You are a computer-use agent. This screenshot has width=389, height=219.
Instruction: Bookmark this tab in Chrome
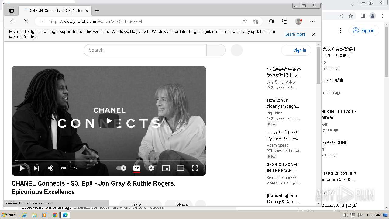point(351,16)
